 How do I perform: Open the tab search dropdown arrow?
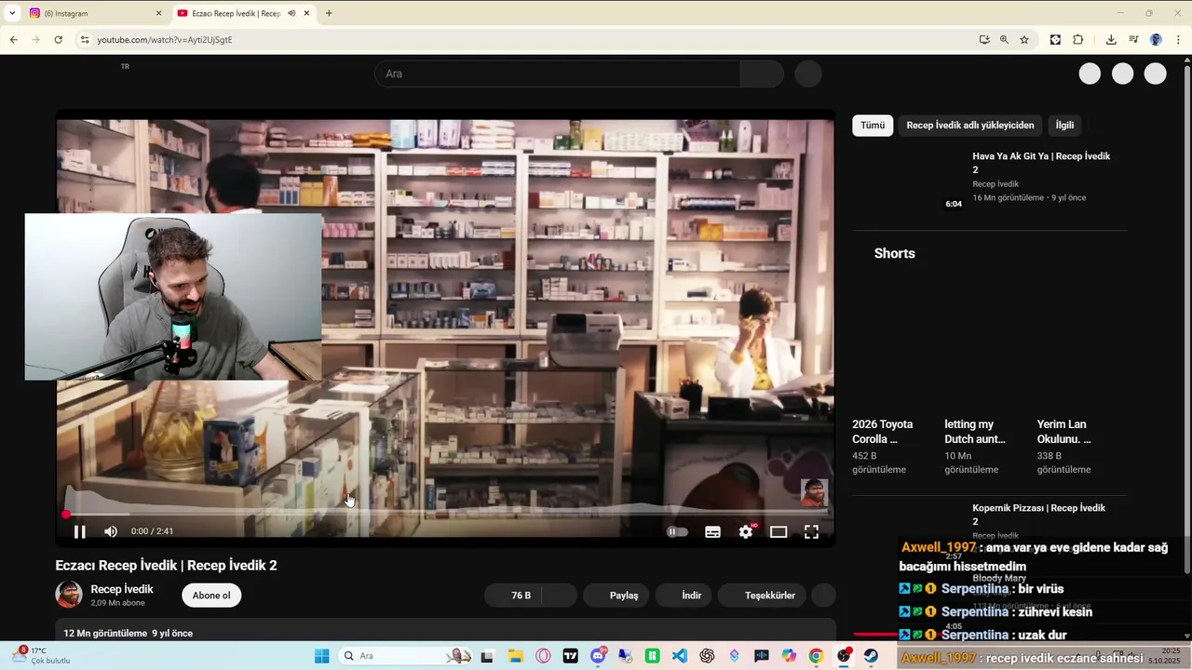click(12, 13)
